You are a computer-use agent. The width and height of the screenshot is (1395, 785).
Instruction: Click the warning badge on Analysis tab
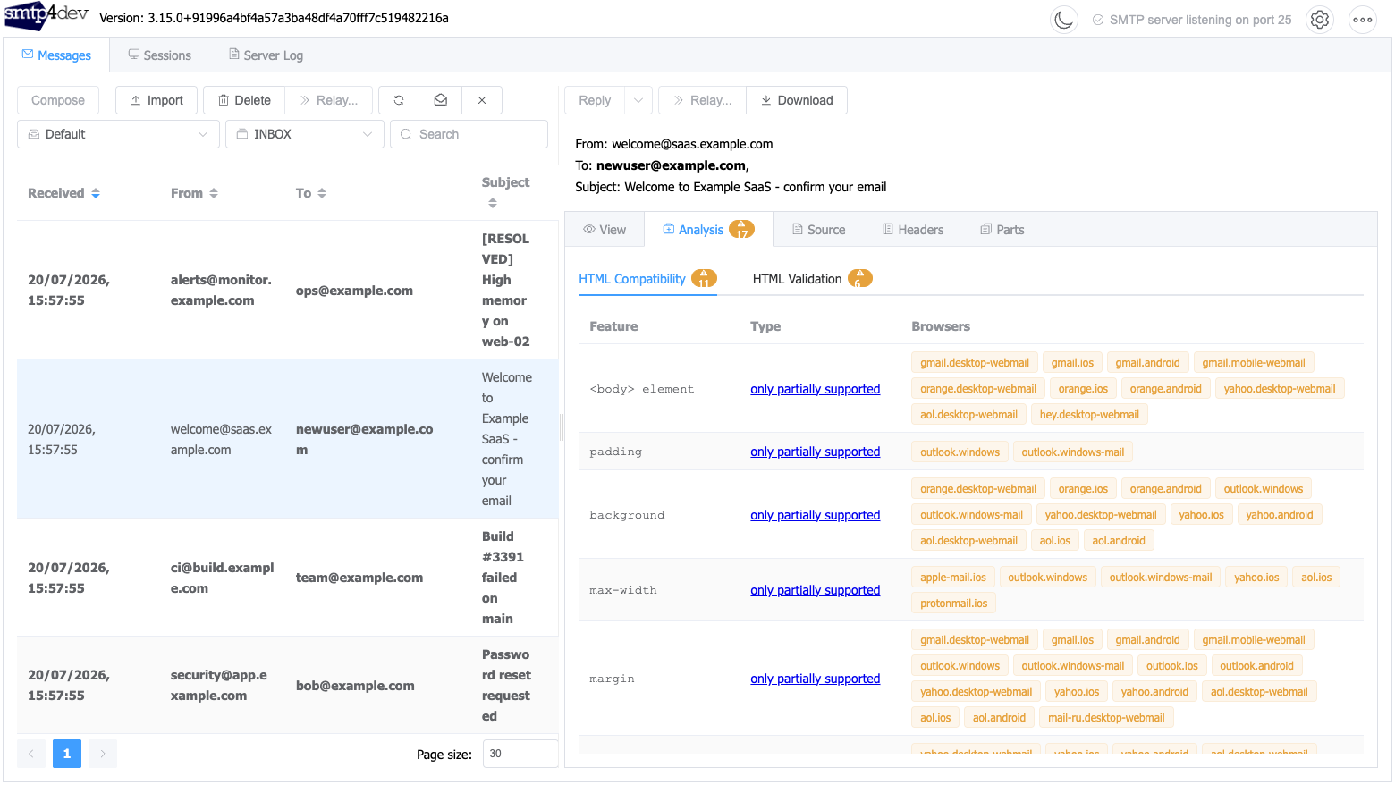[x=741, y=230]
